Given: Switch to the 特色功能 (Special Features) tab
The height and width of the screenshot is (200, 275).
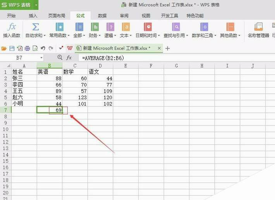Looking at the screenshot, I should (x=195, y=16).
